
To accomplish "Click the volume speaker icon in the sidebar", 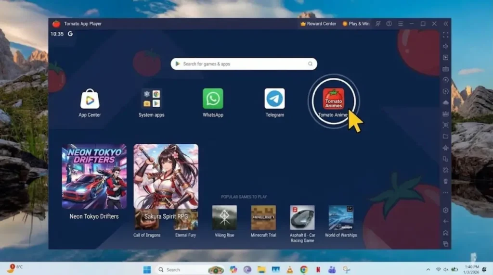I will coord(445,46).
